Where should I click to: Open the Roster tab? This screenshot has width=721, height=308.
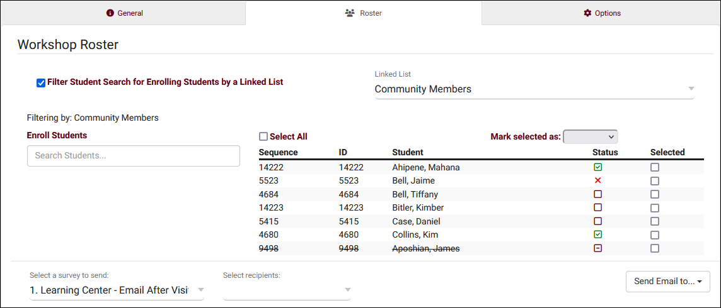point(363,13)
